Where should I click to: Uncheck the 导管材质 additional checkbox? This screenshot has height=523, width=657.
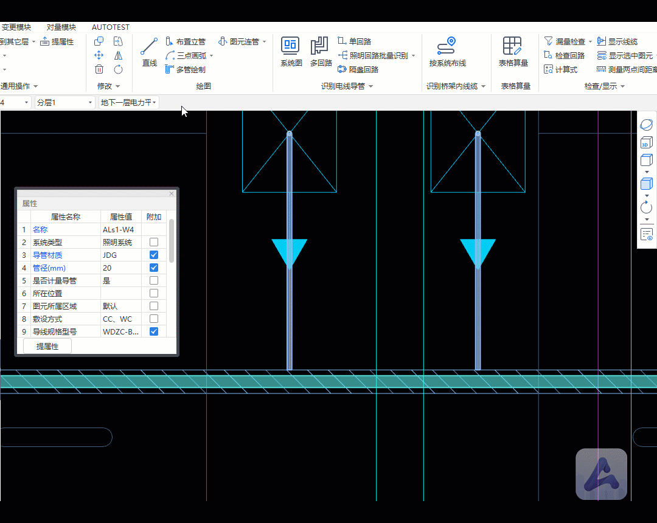pos(154,255)
